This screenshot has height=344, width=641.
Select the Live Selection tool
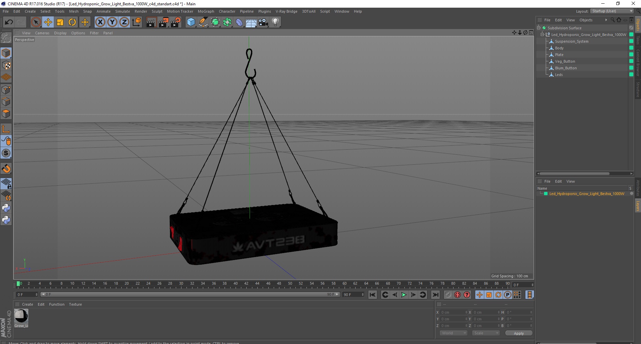36,22
